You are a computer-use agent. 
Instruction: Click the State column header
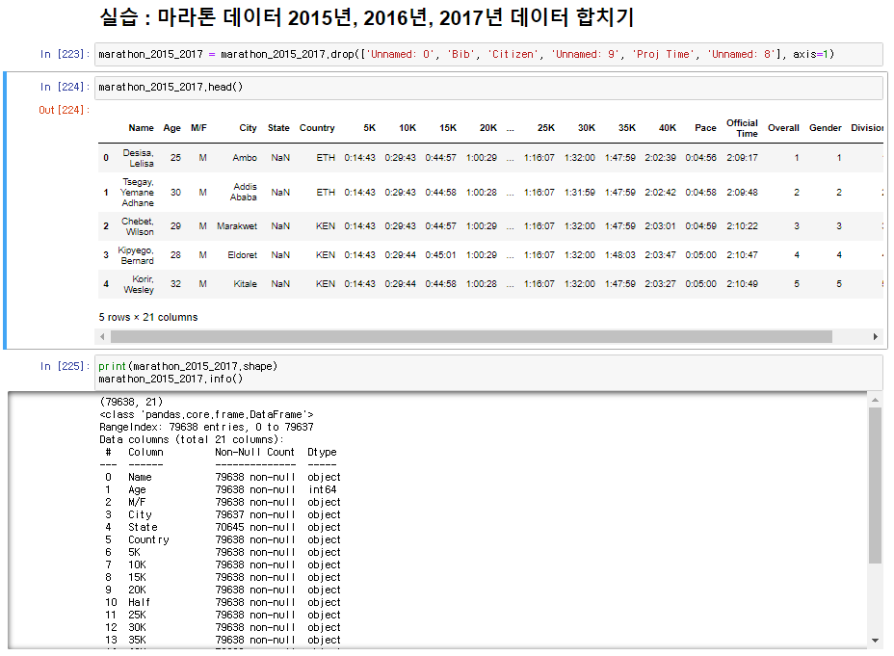[x=278, y=128]
